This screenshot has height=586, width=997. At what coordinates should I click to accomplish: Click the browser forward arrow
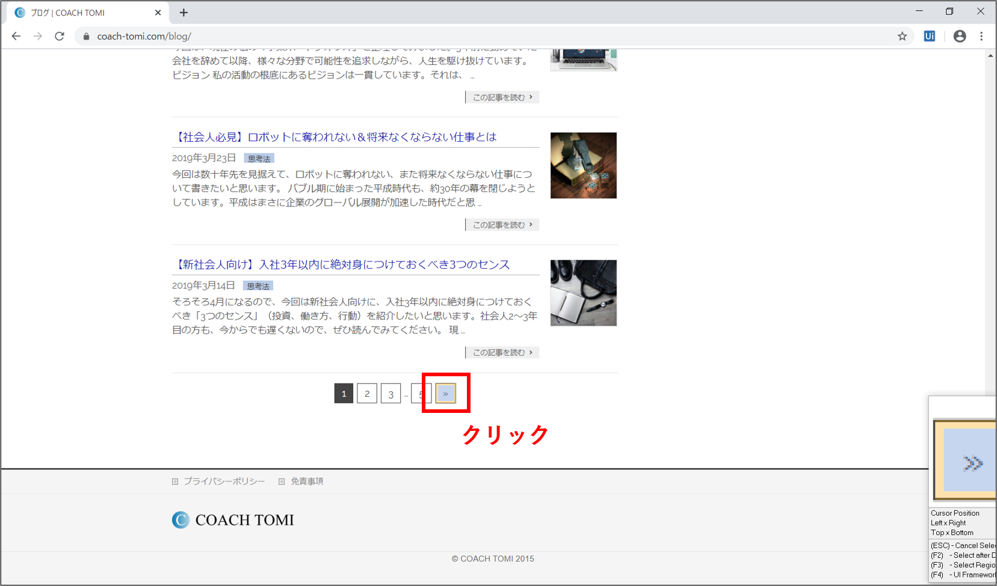[x=38, y=36]
